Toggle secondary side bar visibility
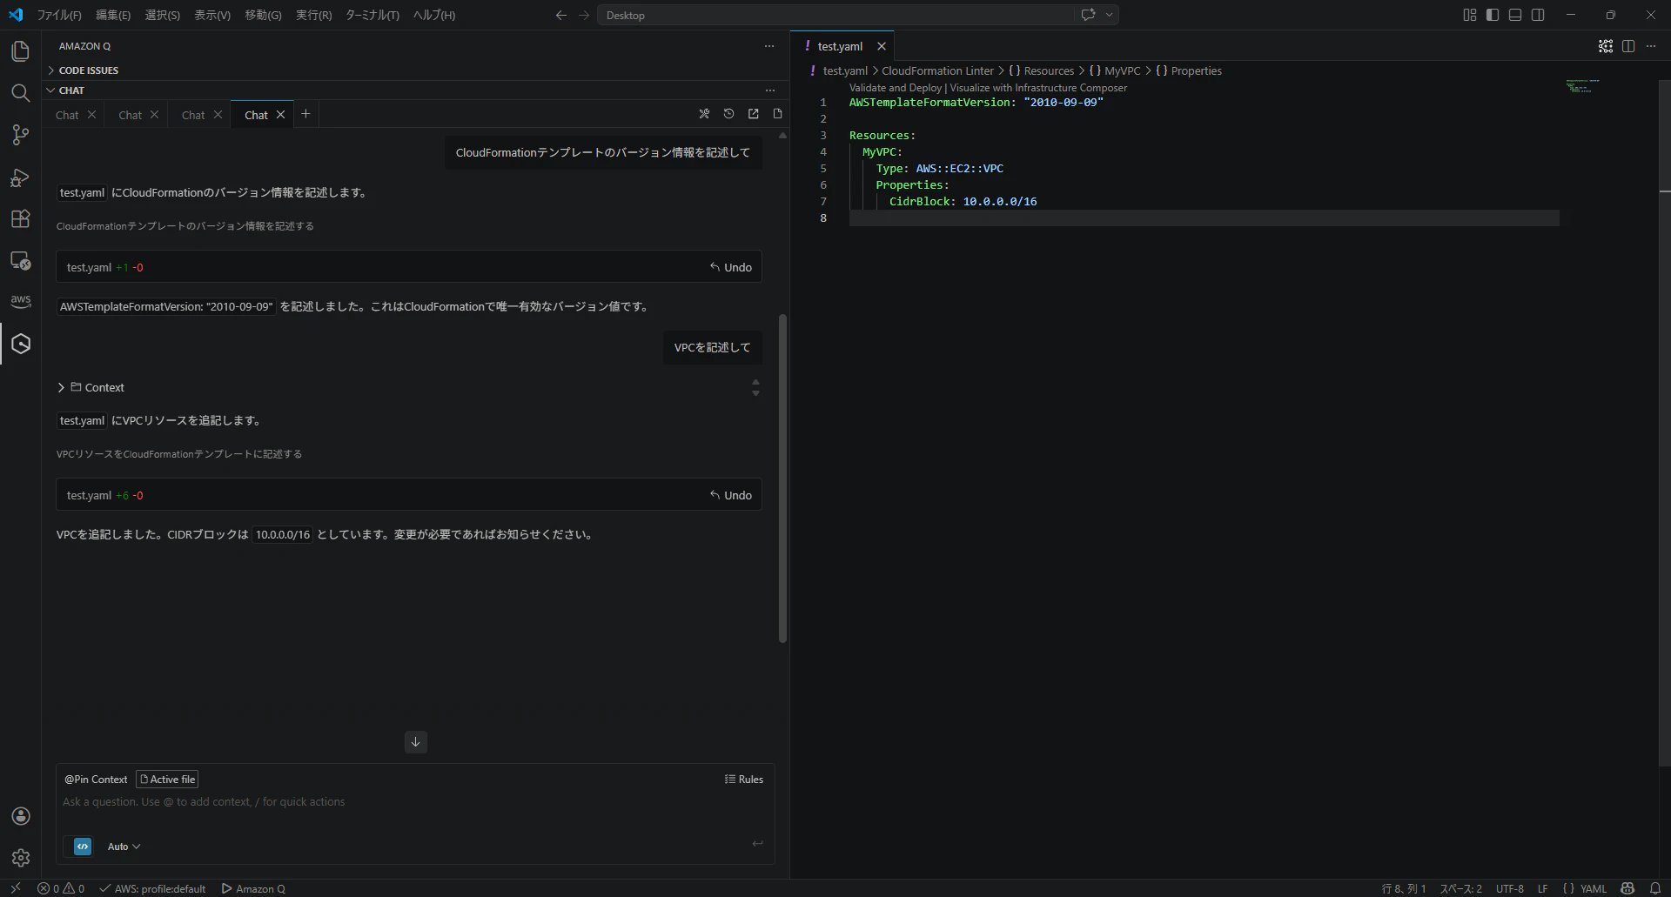The height and width of the screenshot is (897, 1671). point(1538,15)
